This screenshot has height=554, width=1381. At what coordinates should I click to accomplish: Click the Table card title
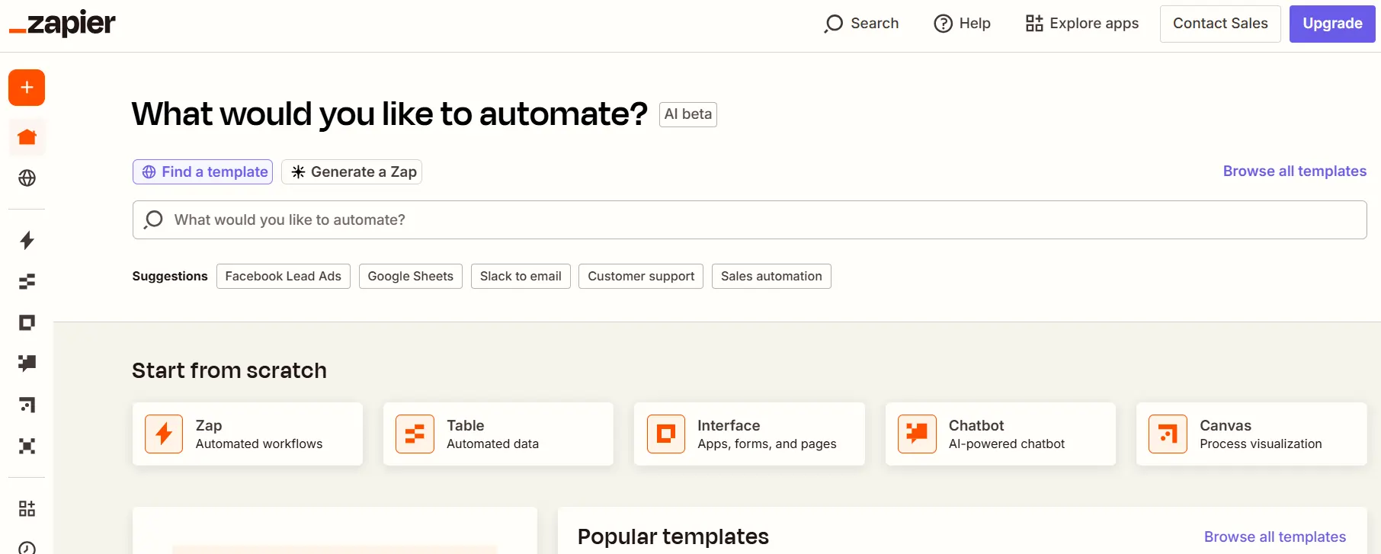[x=466, y=425]
